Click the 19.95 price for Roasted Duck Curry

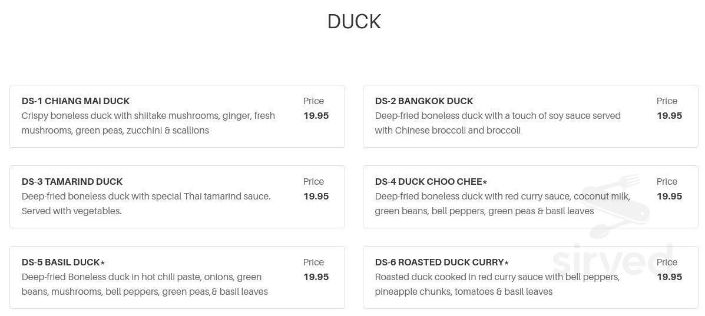(x=670, y=277)
